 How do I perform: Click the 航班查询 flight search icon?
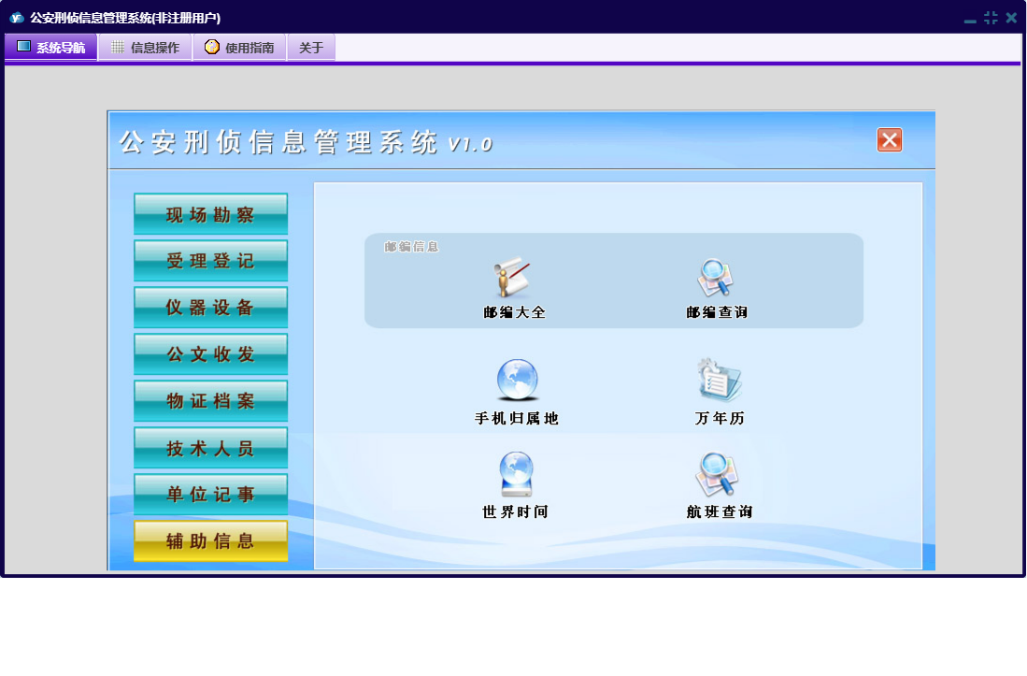coord(718,475)
